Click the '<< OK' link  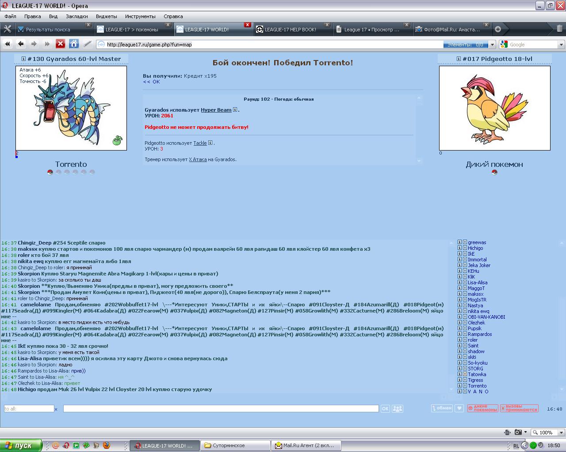point(151,82)
